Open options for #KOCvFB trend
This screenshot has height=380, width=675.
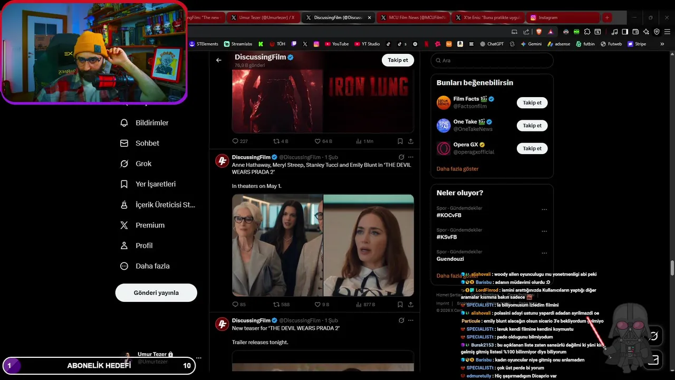544,210
